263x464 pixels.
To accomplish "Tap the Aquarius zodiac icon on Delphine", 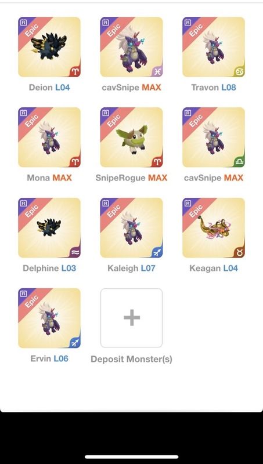I will (75, 253).
